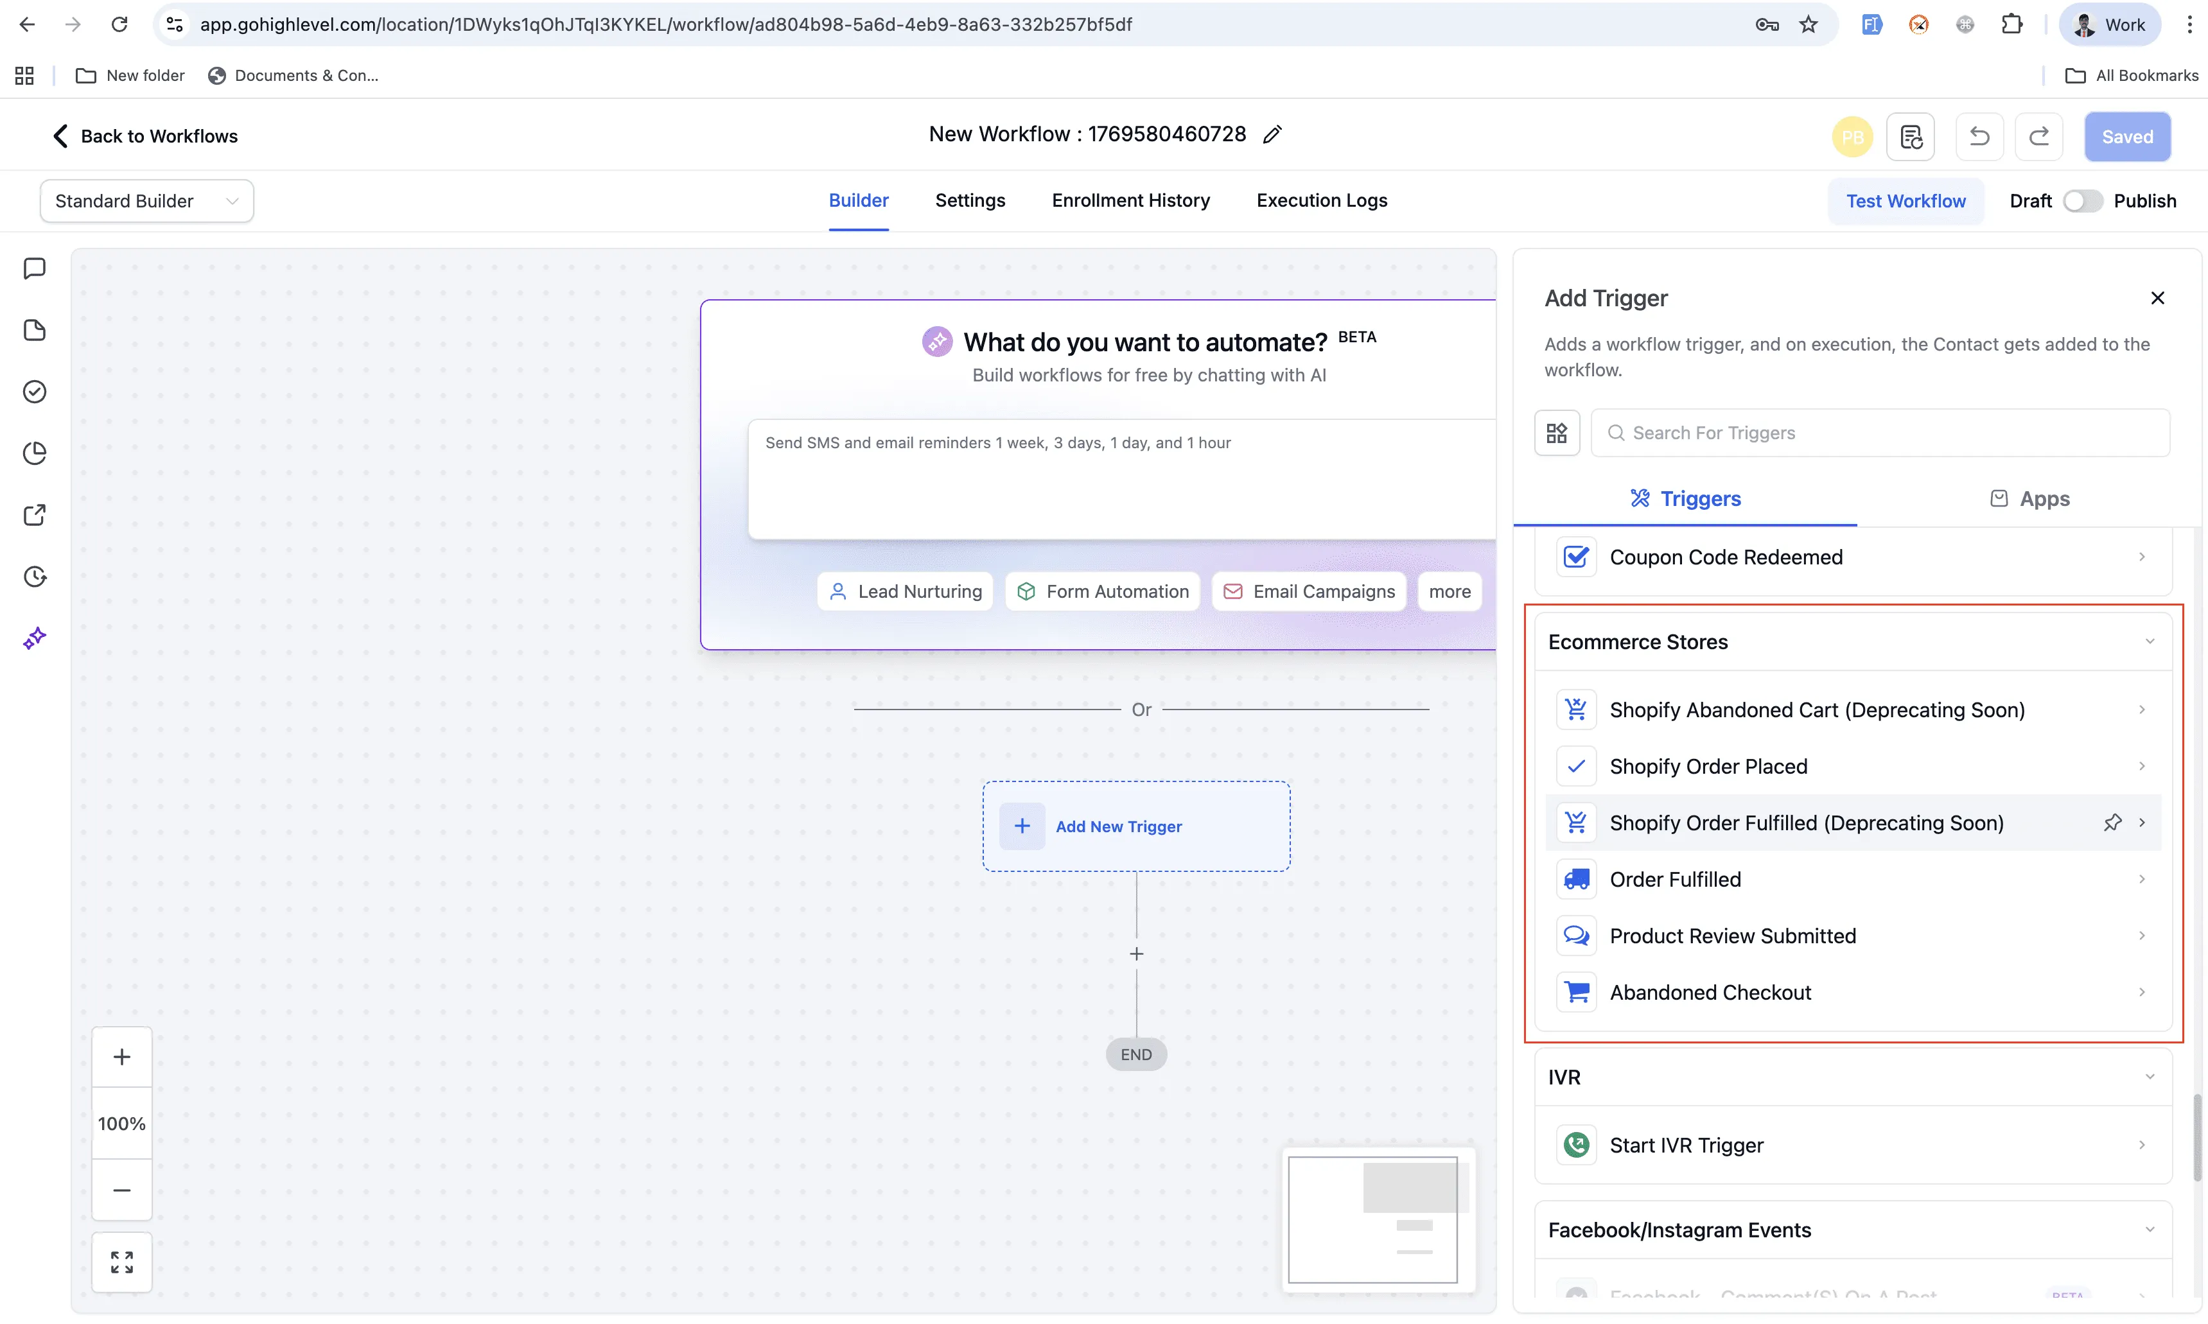Select the purple AI sparkle icon in sidebar
2208x1324 pixels.
pos(34,637)
